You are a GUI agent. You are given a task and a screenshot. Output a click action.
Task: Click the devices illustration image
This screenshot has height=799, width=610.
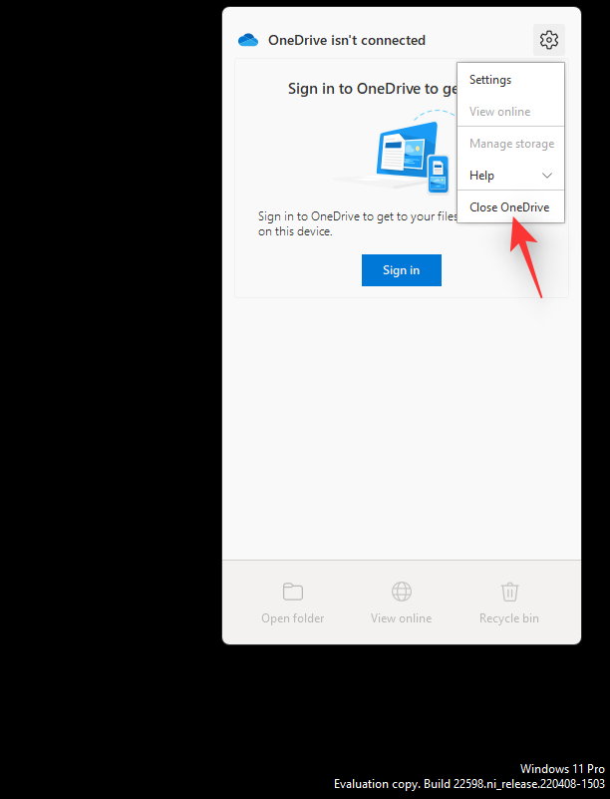(395, 153)
